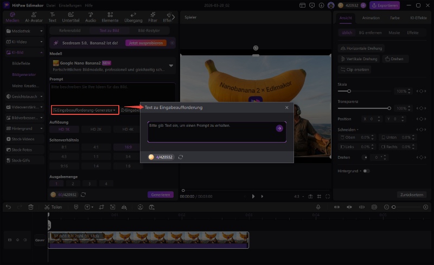434x265 pixels.
Task: Switch to the KI-Effekte tab
Action: pyautogui.click(x=418, y=18)
